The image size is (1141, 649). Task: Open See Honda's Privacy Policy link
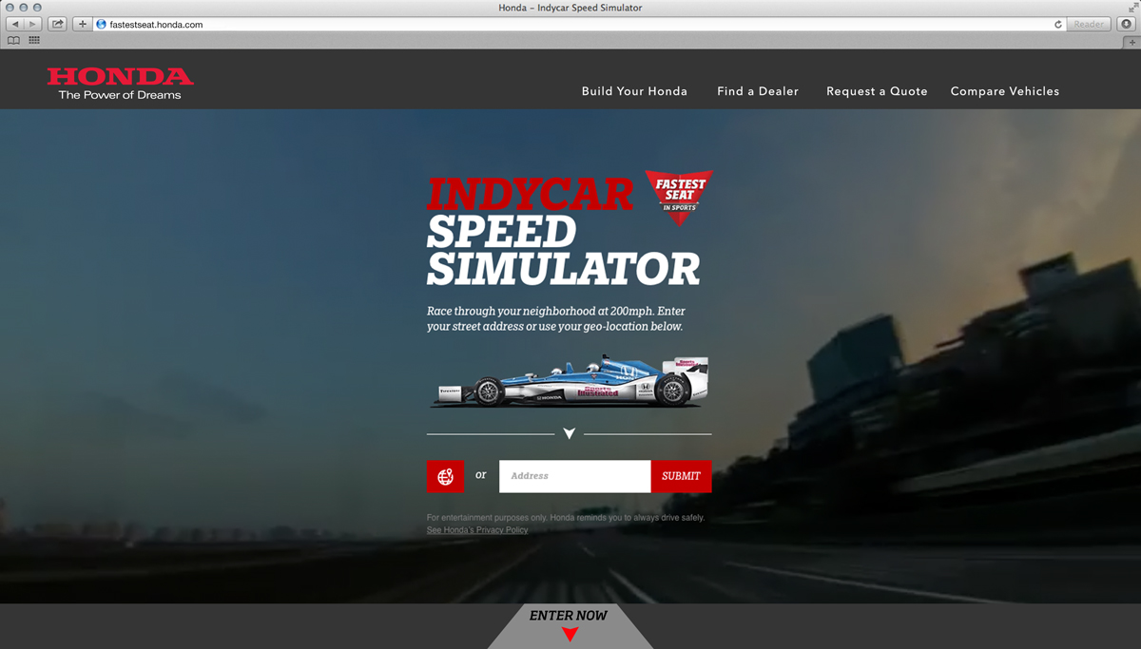(477, 530)
